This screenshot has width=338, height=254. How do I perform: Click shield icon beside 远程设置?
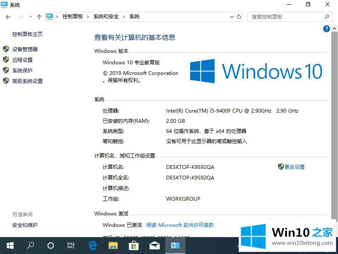6,60
